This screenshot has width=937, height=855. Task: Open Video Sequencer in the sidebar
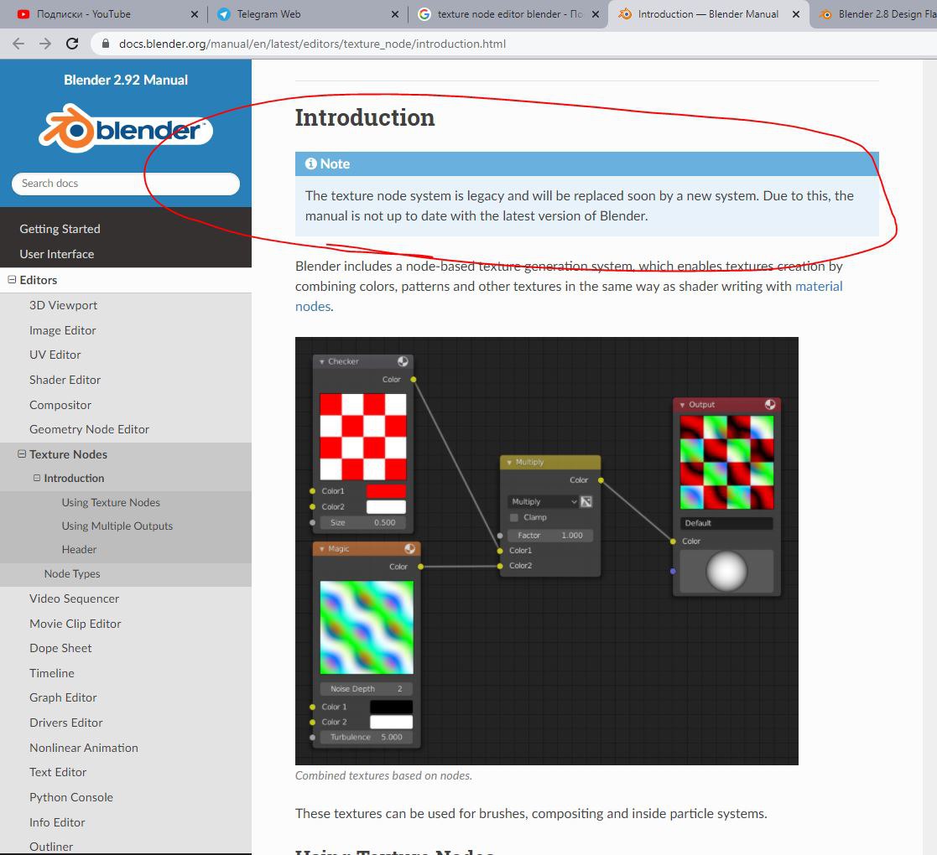pyautogui.click(x=74, y=598)
